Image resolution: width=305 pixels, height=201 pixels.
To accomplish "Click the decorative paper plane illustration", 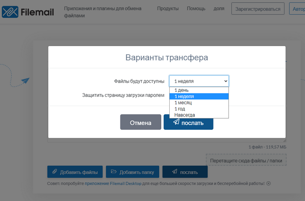I will (x=25, y=80).
